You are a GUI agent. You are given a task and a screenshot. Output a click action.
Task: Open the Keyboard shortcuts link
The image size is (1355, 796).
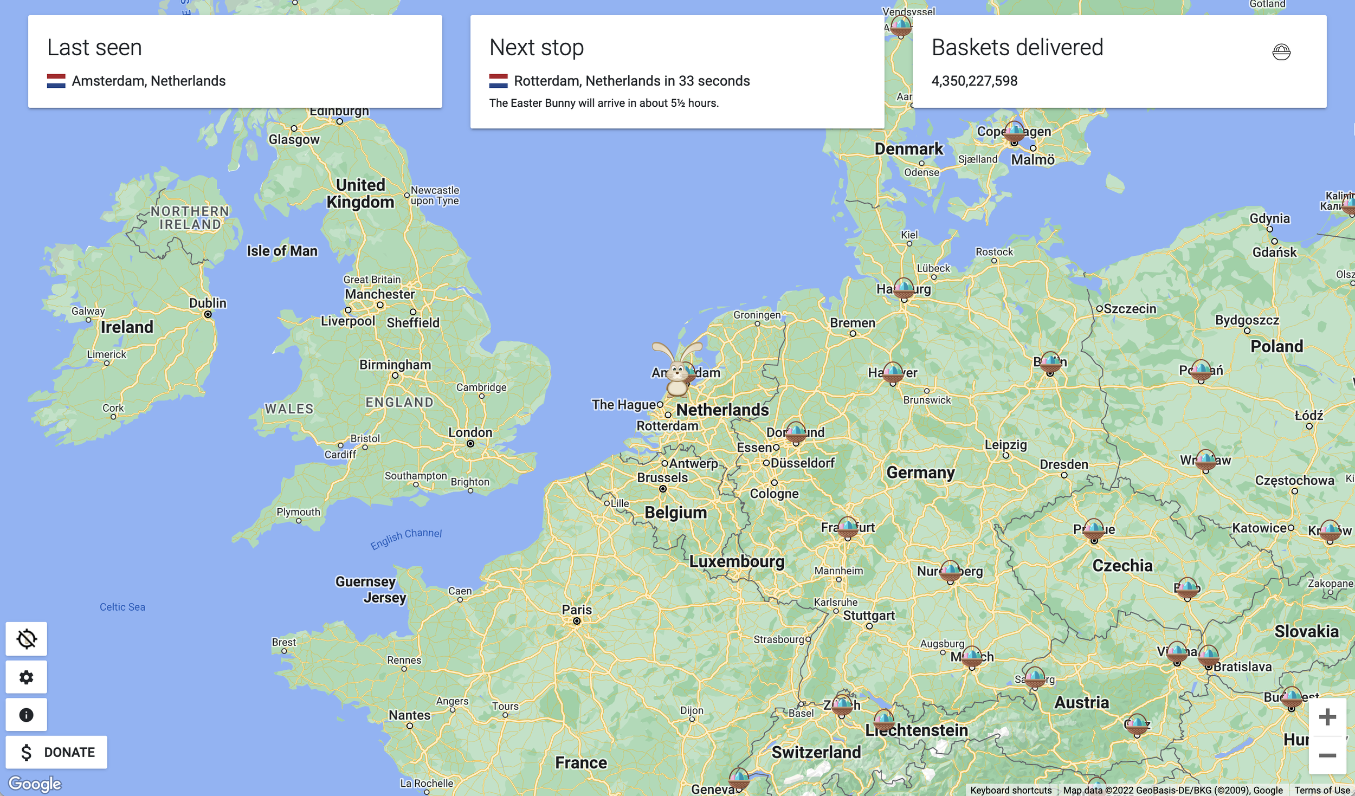click(x=1011, y=790)
